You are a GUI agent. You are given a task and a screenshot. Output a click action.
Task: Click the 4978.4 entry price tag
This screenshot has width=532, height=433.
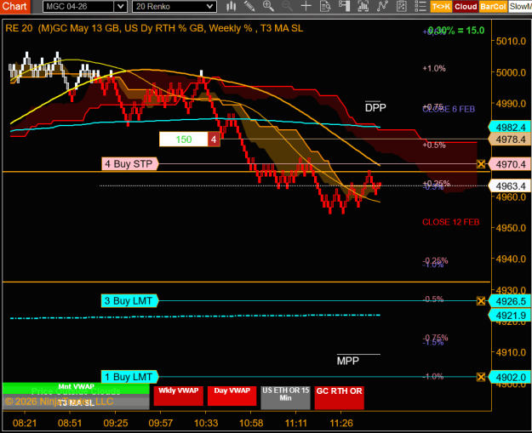pos(510,140)
